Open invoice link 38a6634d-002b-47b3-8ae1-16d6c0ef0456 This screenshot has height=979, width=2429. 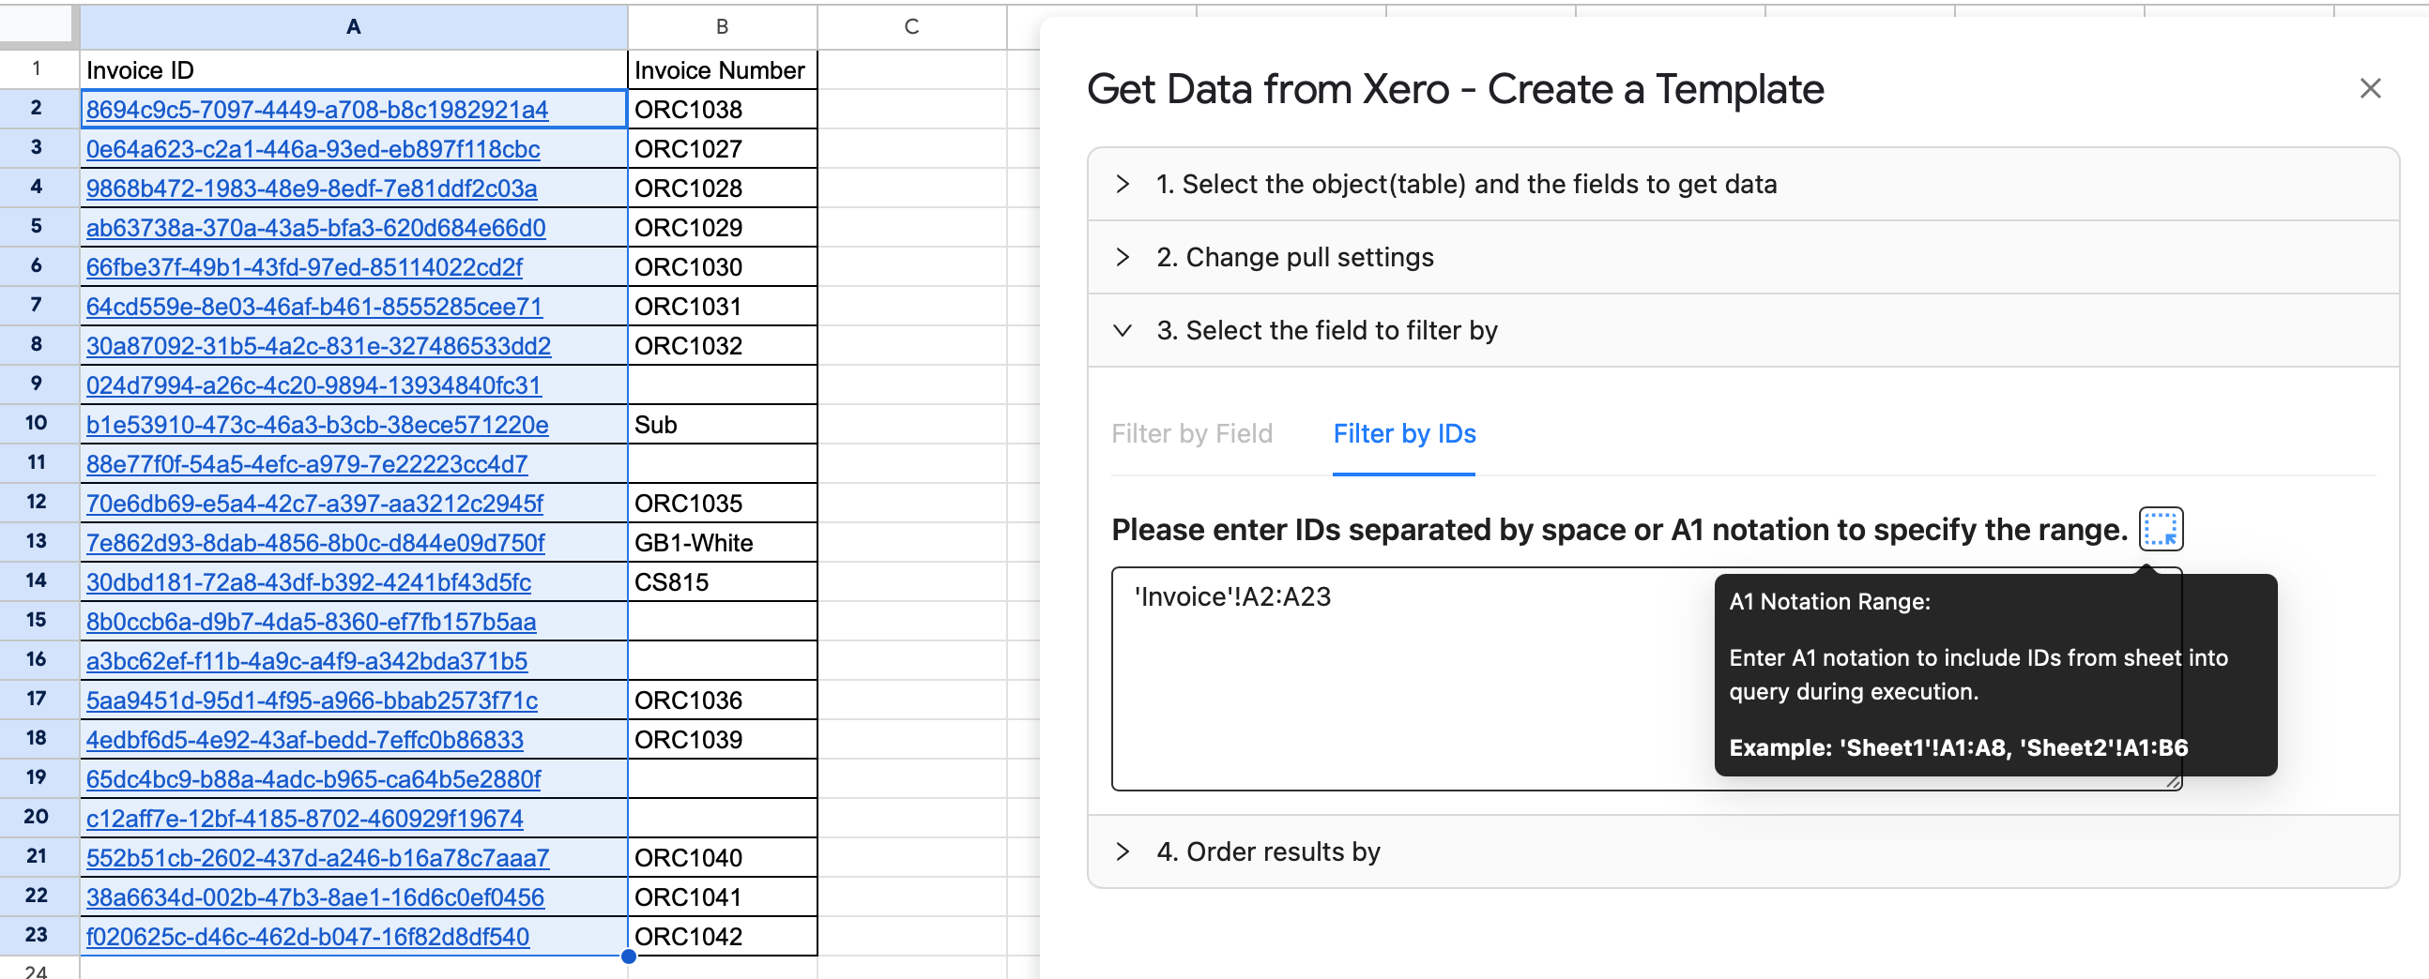tap(315, 898)
